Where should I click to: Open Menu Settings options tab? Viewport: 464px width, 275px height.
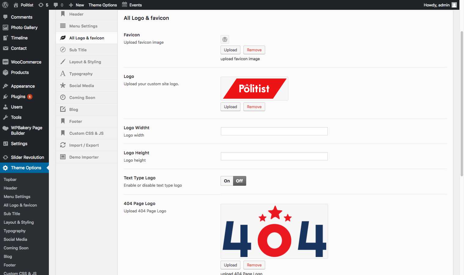tap(86, 26)
